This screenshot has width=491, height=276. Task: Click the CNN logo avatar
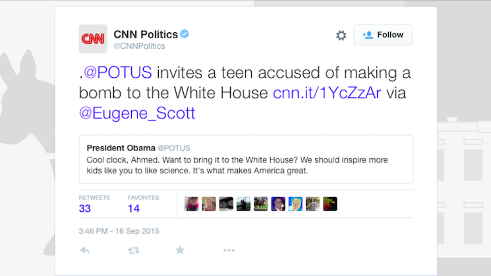[93, 39]
